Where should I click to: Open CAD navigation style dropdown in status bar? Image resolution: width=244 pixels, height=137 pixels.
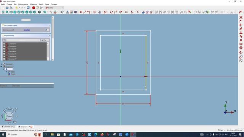click(x=222, y=130)
